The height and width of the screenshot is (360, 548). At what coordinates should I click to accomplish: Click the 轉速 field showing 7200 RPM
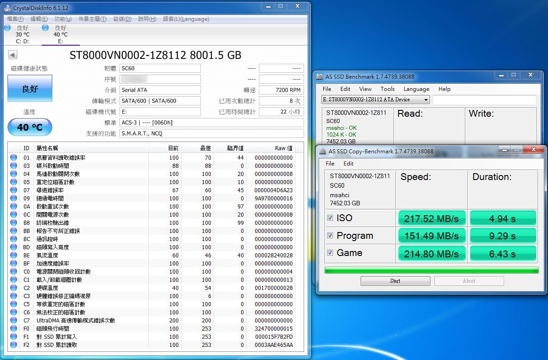pyautogui.click(x=281, y=90)
